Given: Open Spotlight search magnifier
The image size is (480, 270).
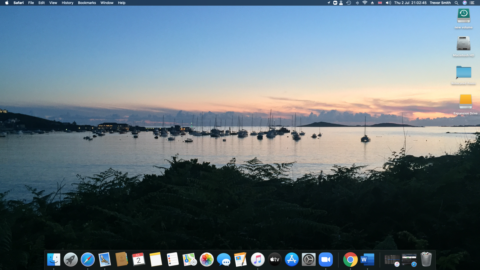Looking at the screenshot, I should click(x=456, y=3).
